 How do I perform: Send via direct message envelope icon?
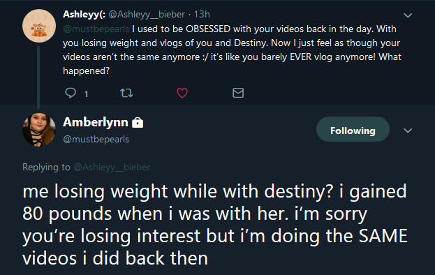(x=238, y=93)
